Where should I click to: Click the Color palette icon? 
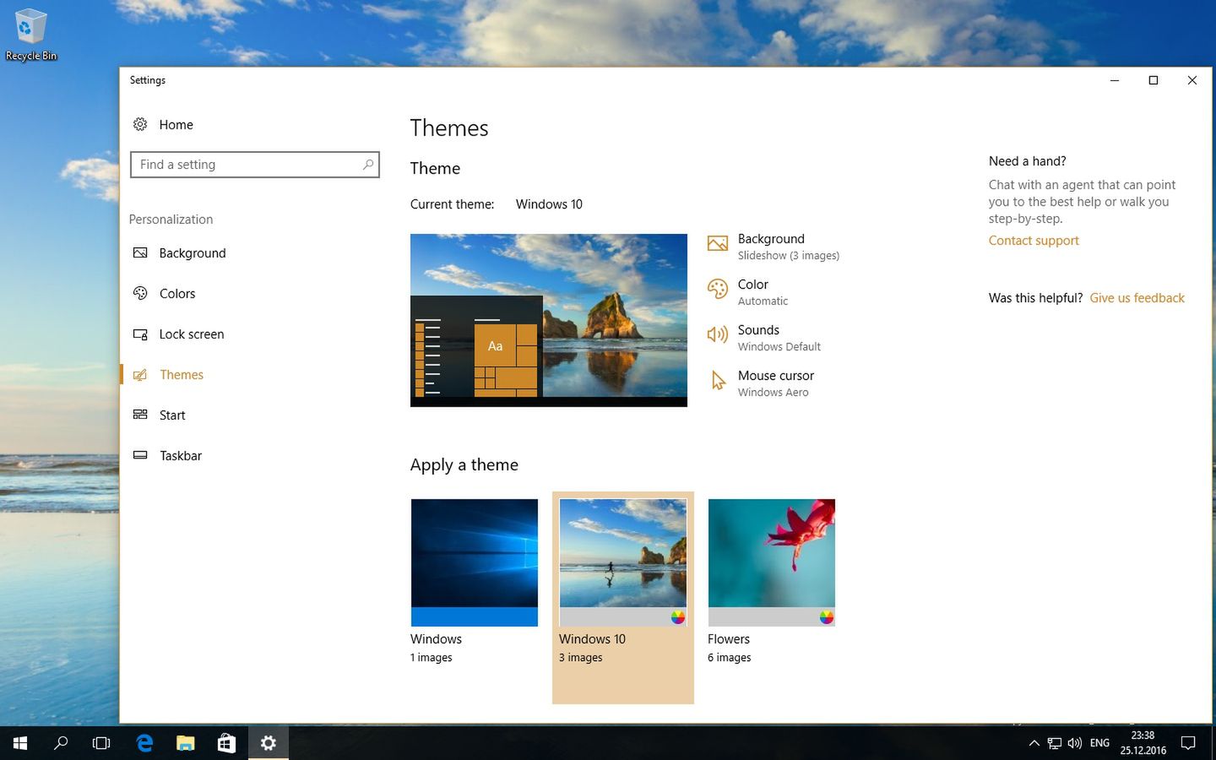tap(717, 290)
